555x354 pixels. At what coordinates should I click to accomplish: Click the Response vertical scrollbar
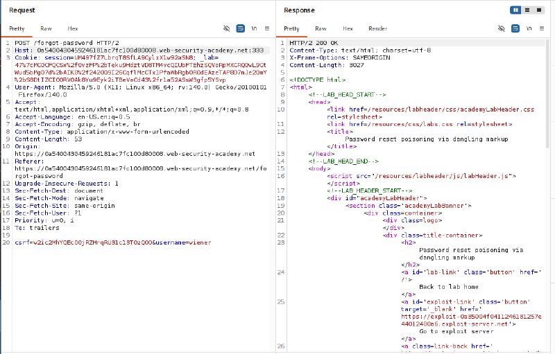tap(548, 94)
